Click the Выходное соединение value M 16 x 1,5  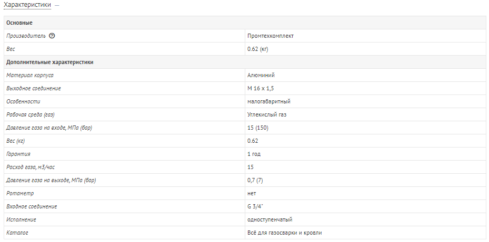(261, 88)
